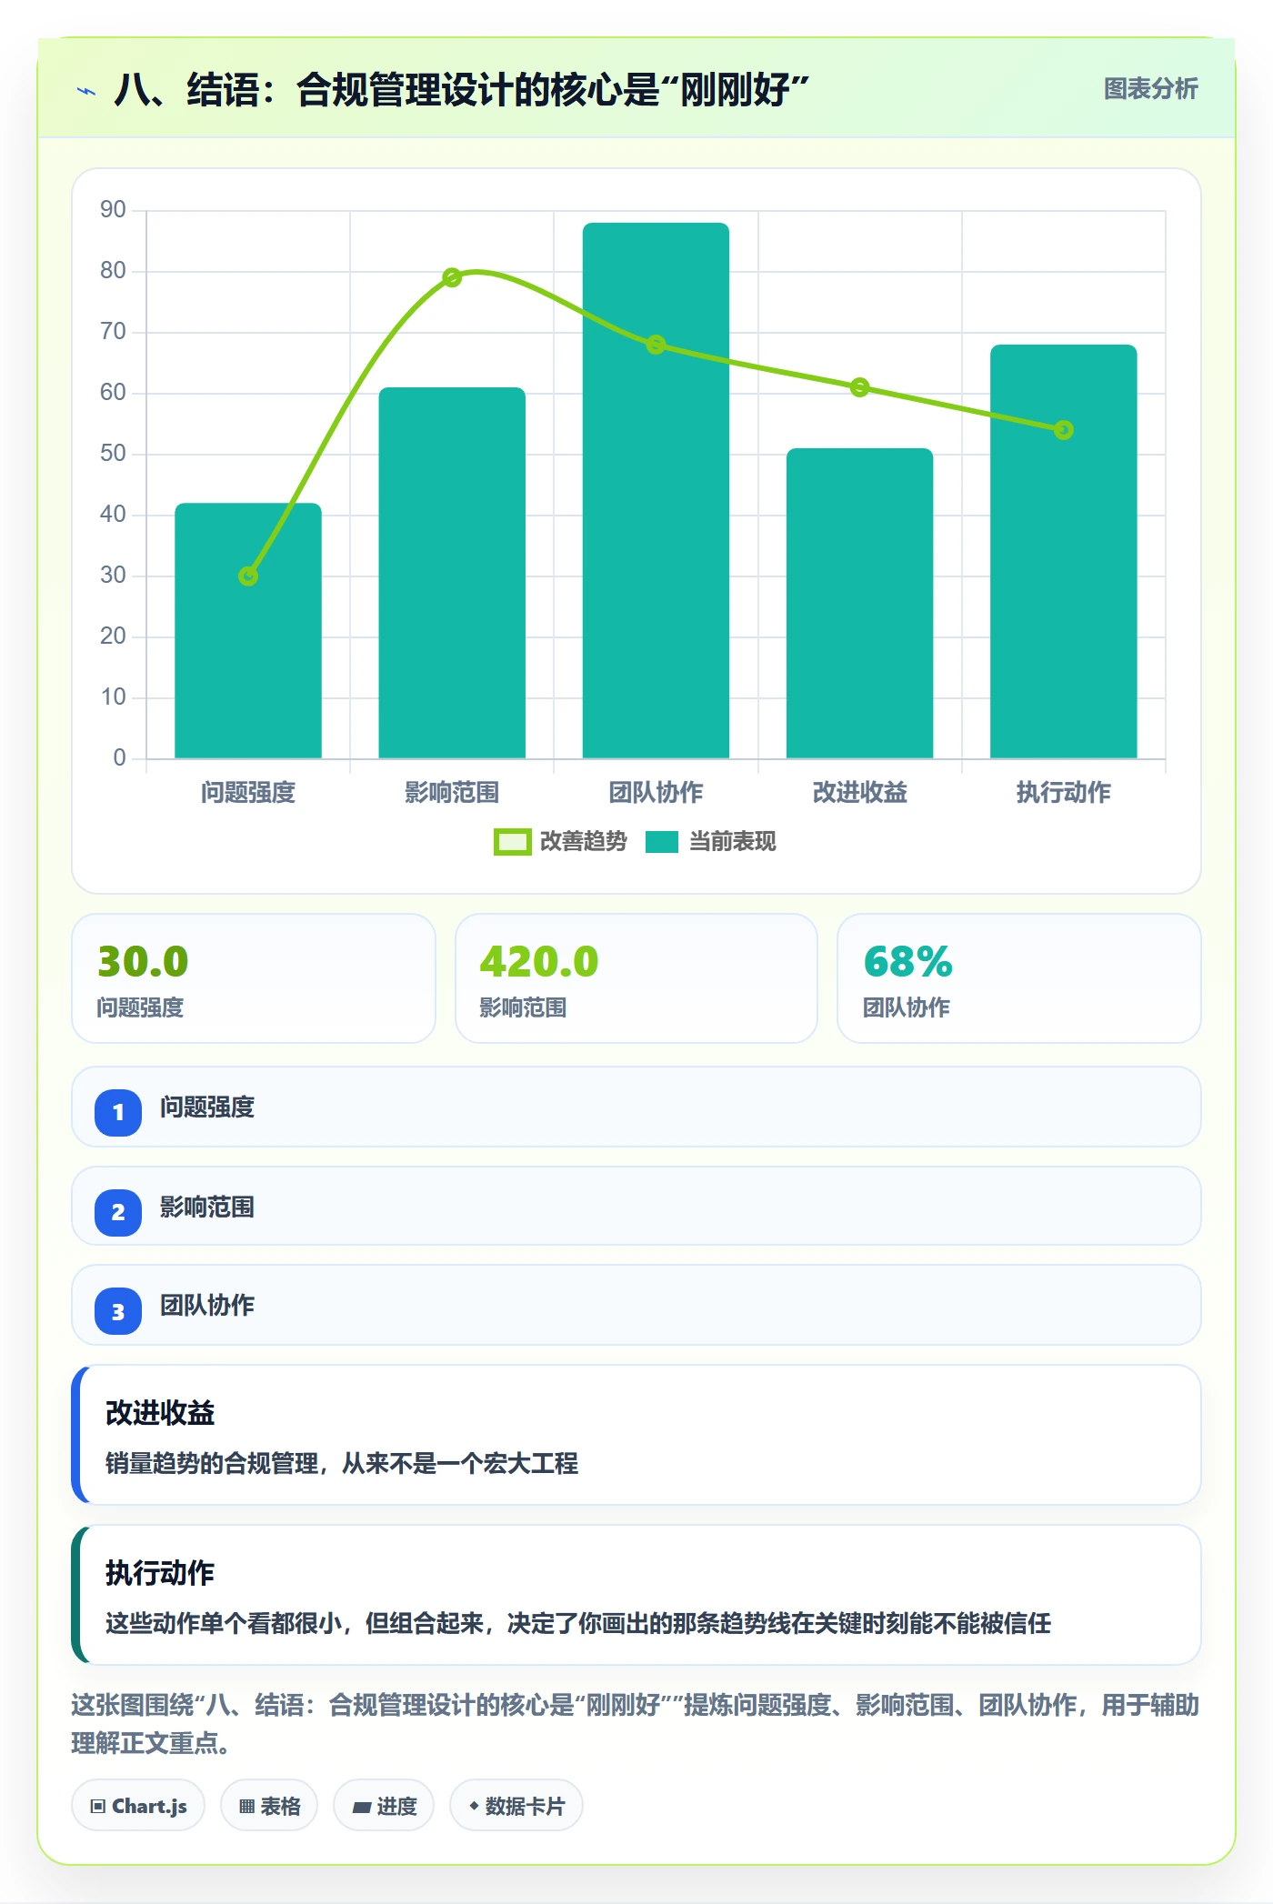
Task: Select the 420.0 影响范围 data card
Action: point(636,978)
